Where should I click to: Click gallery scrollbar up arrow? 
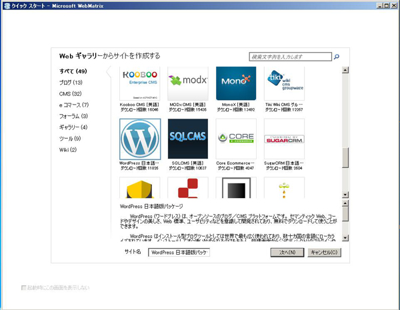click(x=345, y=70)
